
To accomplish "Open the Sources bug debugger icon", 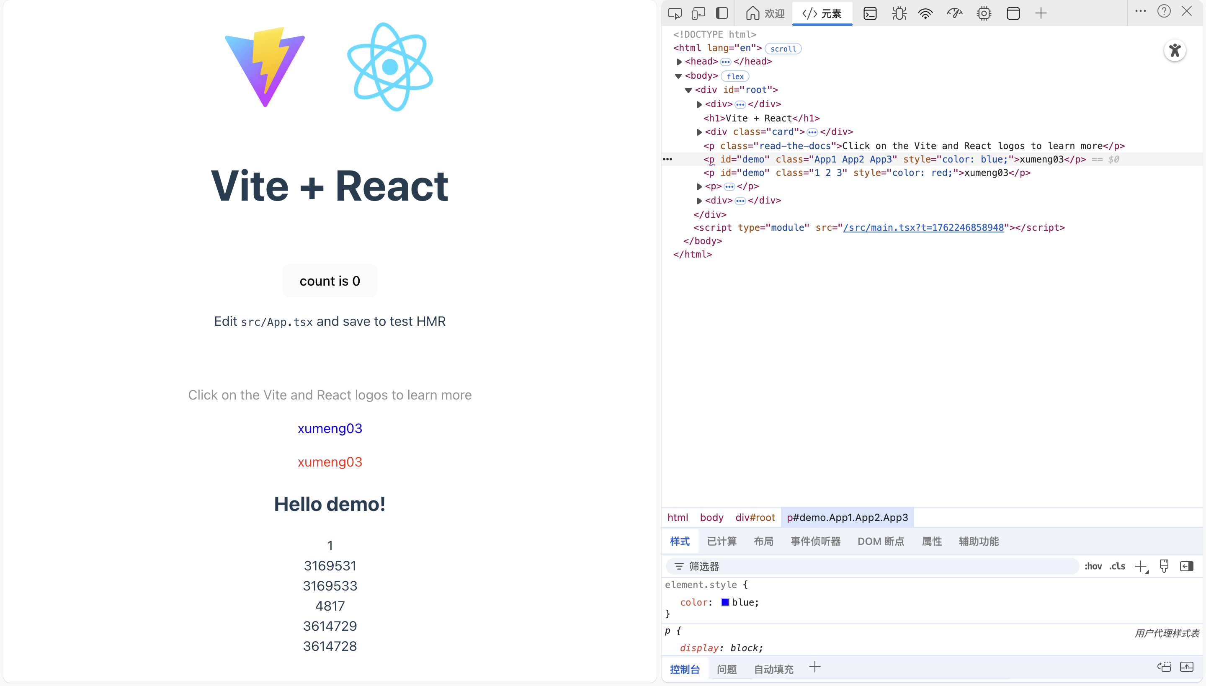I will point(899,13).
